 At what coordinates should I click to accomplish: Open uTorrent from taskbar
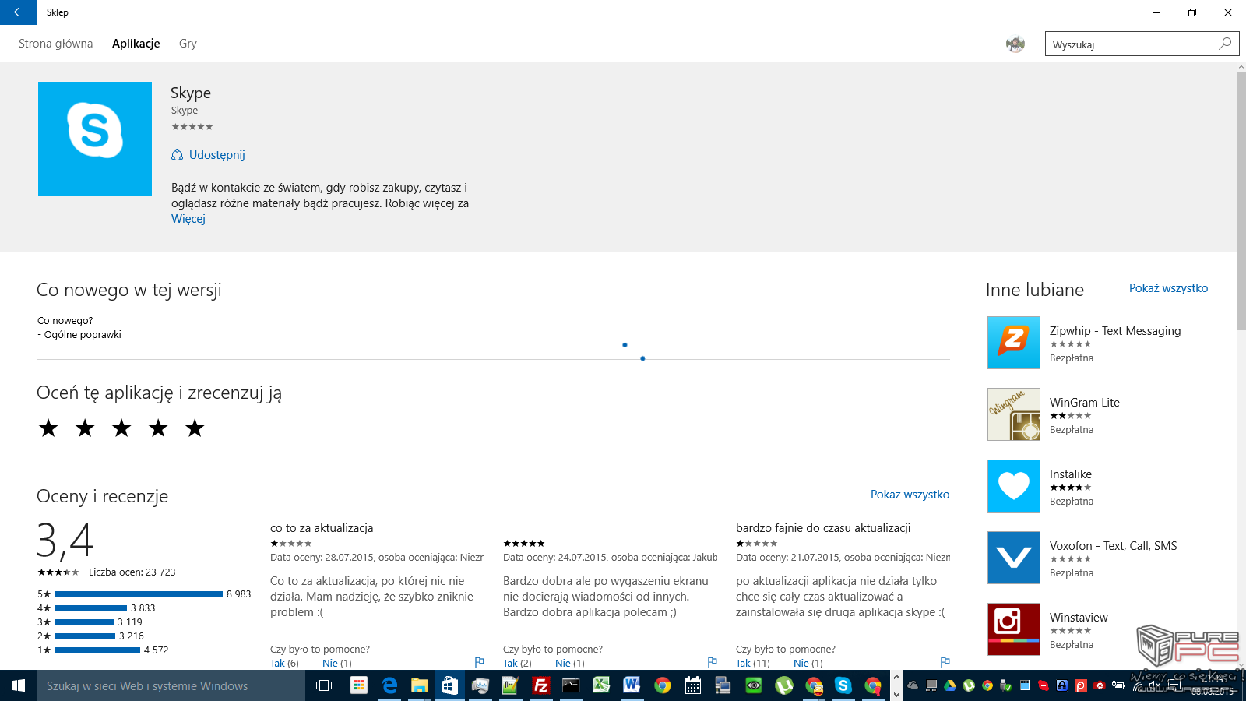coord(784,685)
